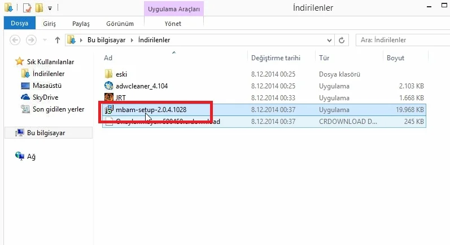Open recent locations dropdown arrow
Viewport: 450px width, 245px height.
pyautogui.click(x=45, y=40)
